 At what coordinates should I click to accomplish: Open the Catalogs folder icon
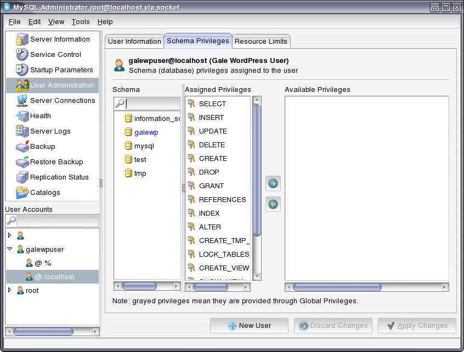(x=22, y=193)
